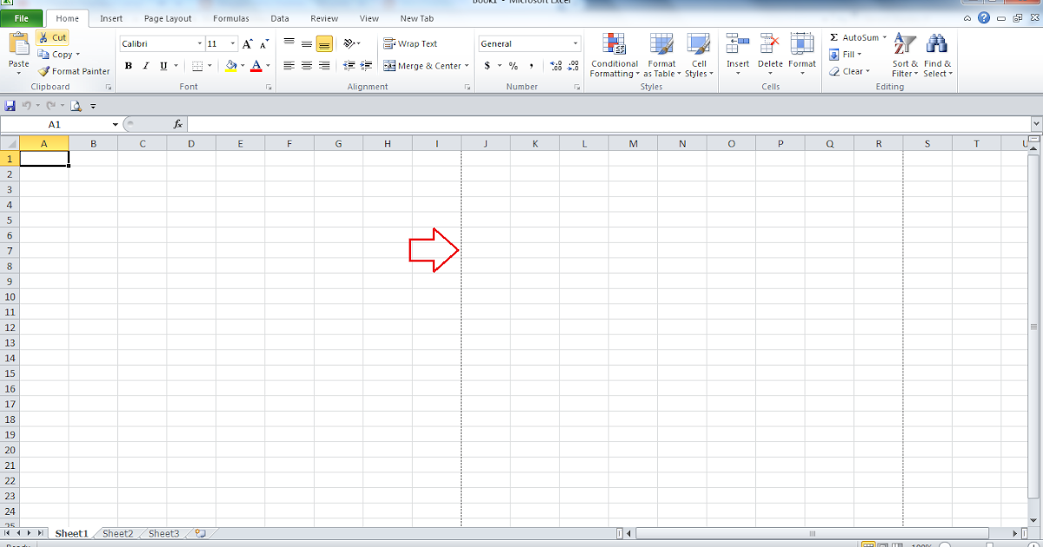Click the AutoSum sigma icon

pos(834,38)
